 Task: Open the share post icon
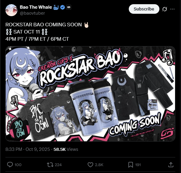click(171, 165)
